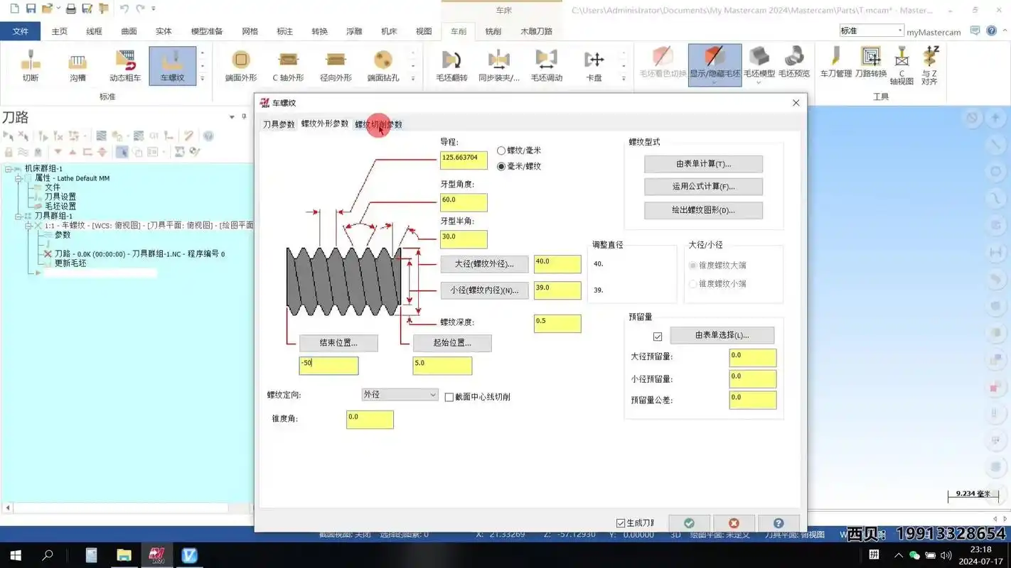Click the 端面外形 face contour icon
This screenshot has width=1011, height=568.
click(x=241, y=65)
